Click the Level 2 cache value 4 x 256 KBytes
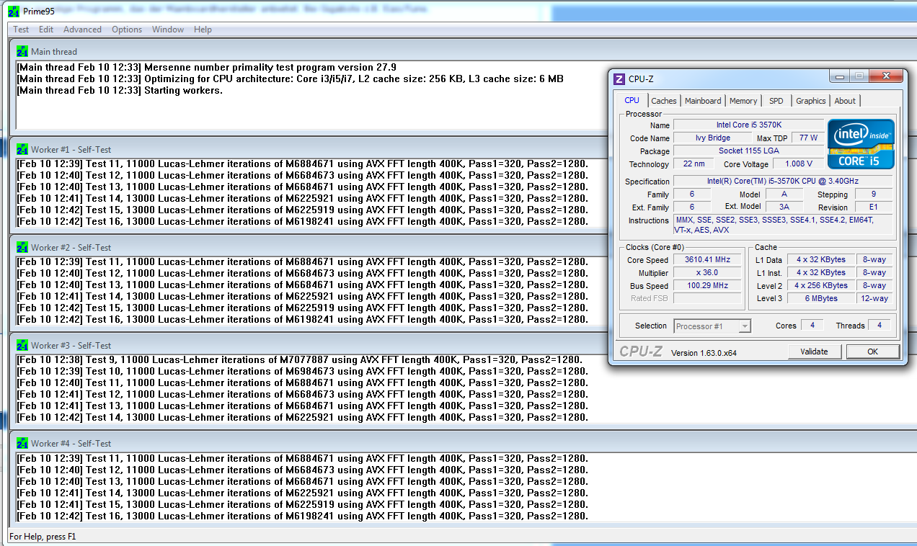The height and width of the screenshot is (546, 917). coord(822,286)
